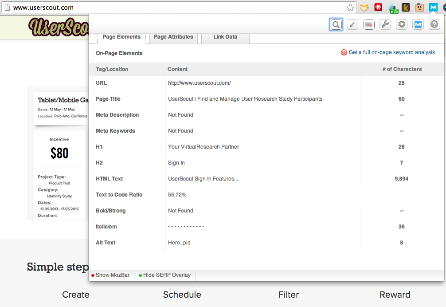Click the yellow bee extension icon
Viewport: 446px width, 307px height.
(364, 8)
